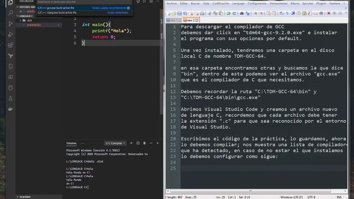
Task: Kill terminal with trash icon
Action: (x=144, y=143)
